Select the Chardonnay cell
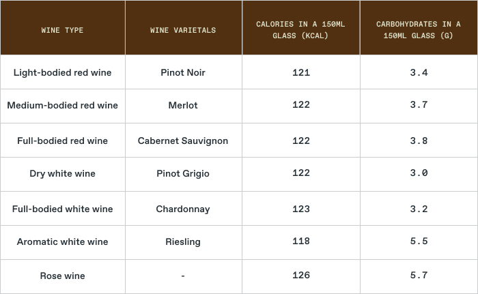The height and width of the screenshot is (294, 478). tap(183, 209)
